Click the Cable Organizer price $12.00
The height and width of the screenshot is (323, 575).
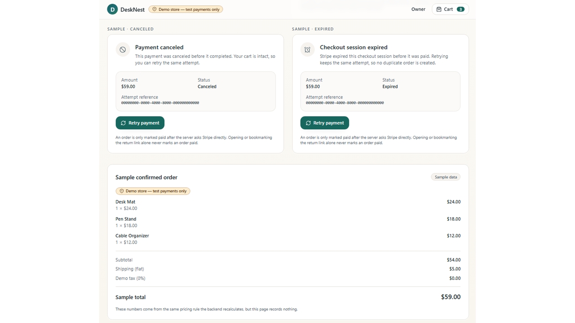tap(454, 236)
